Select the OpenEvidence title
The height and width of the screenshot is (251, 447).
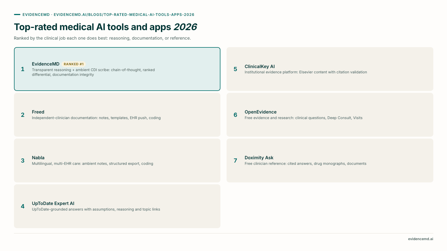260,112
